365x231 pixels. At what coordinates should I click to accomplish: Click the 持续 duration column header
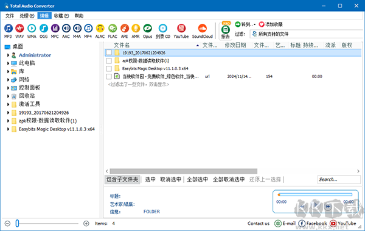(x=310, y=45)
